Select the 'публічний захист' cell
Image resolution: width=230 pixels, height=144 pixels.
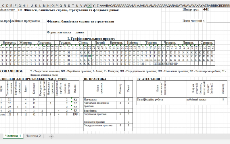point(202,101)
